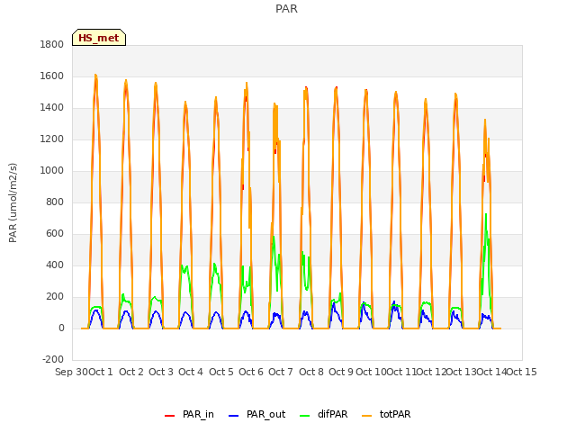Click the PAR chart title
The height and width of the screenshot is (432, 576).
point(286,8)
